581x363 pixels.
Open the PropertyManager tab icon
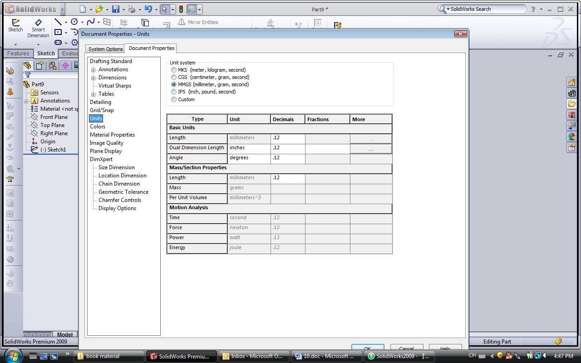[40, 65]
